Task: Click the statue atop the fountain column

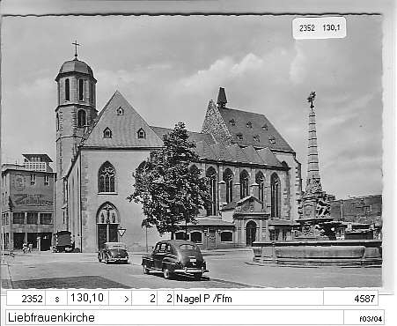Action: point(312,100)
